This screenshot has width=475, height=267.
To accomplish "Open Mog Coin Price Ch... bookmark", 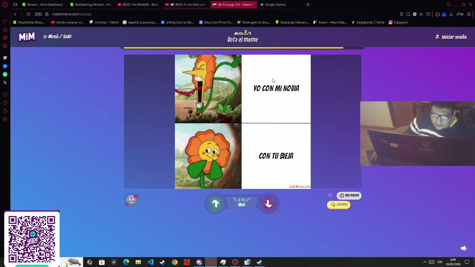I will (216, 22).
